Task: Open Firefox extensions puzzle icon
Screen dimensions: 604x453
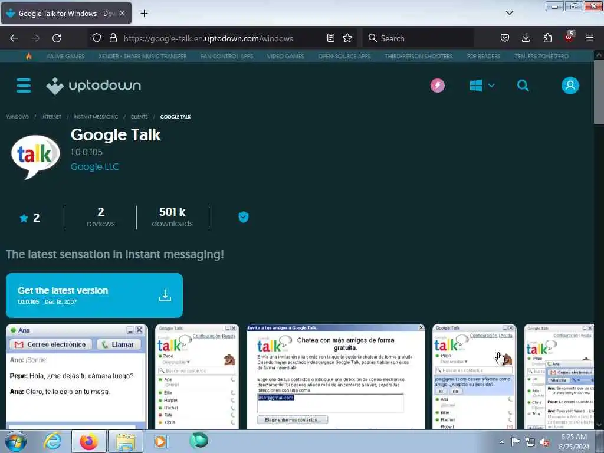Action: click(x=547, y=38)
